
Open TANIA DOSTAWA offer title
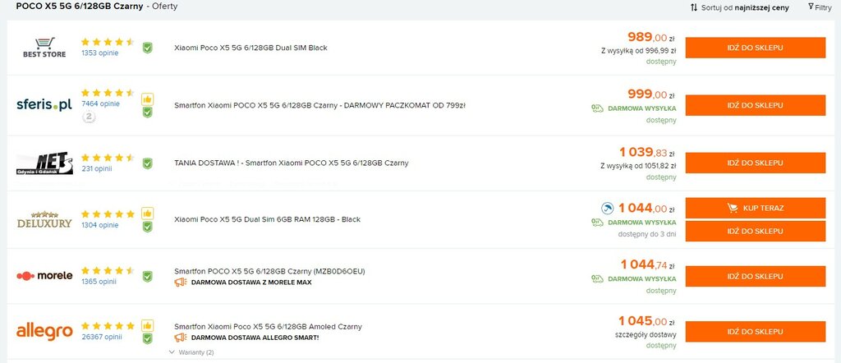[x=292, y=163]
